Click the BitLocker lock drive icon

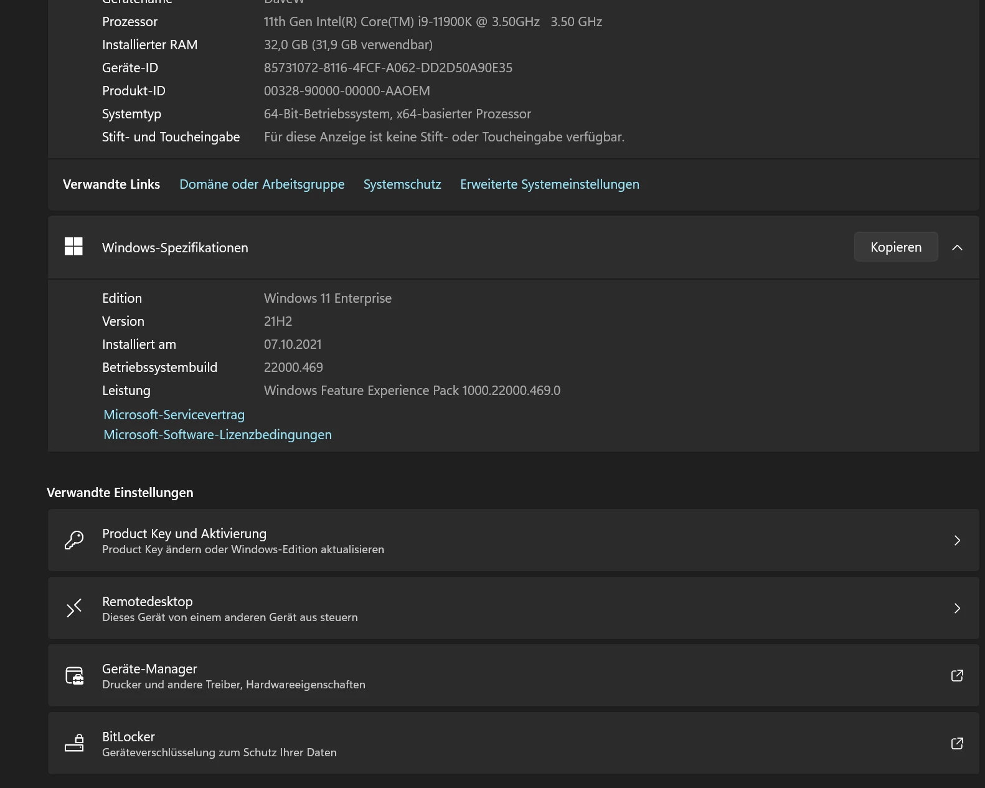point(75,743)
